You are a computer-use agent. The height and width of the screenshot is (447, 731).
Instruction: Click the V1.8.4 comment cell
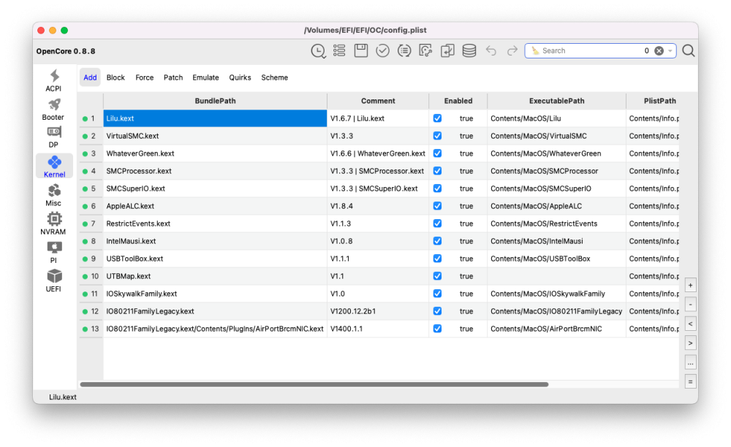[378, 206]
